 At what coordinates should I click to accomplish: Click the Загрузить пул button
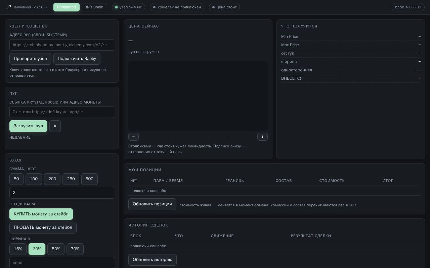(x=28, y=126)
